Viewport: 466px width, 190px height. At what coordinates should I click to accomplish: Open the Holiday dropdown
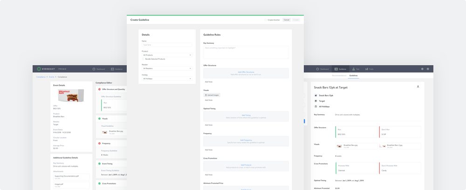click(167, 79)
